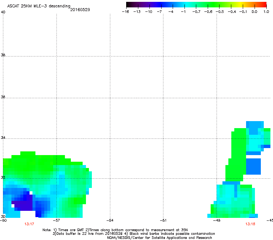
Task: Click the longitude label -54
Action: tap(110, 220)
